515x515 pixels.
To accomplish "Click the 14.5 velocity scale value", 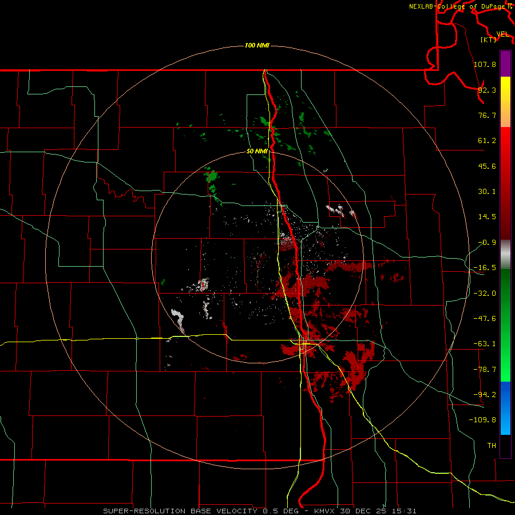I will [x=487, y=217].
